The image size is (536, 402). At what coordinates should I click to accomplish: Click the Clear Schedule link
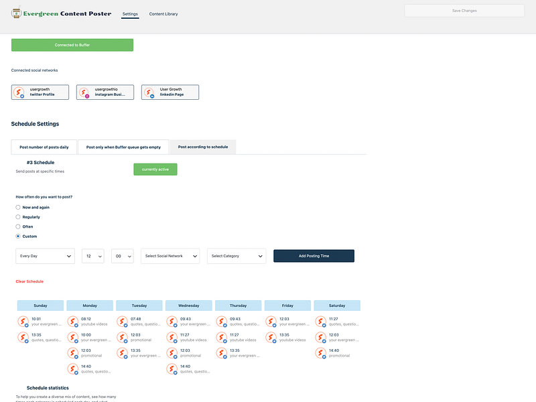click(x=29, y=281)
